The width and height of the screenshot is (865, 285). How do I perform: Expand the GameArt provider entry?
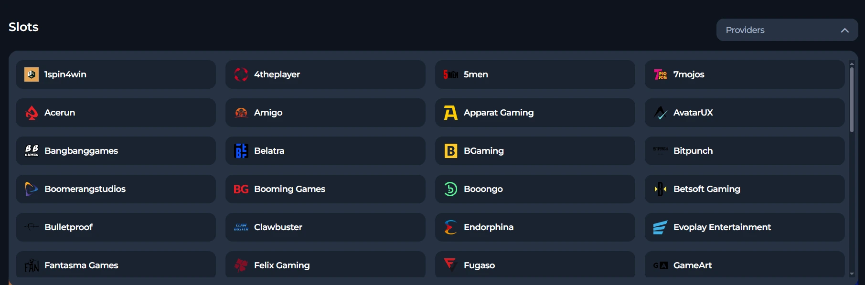pyautogui.click(x=744, y=265)
